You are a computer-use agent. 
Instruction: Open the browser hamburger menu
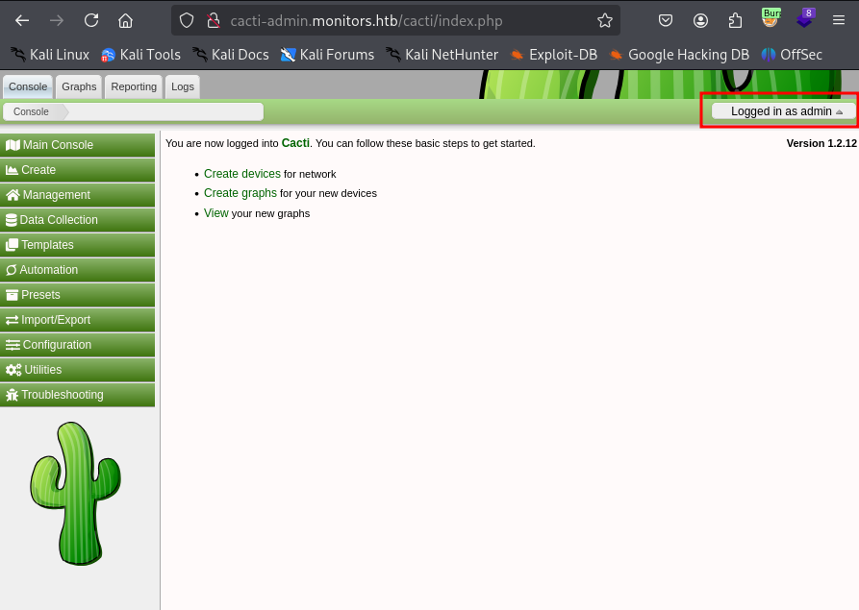(x=839, y=21)
